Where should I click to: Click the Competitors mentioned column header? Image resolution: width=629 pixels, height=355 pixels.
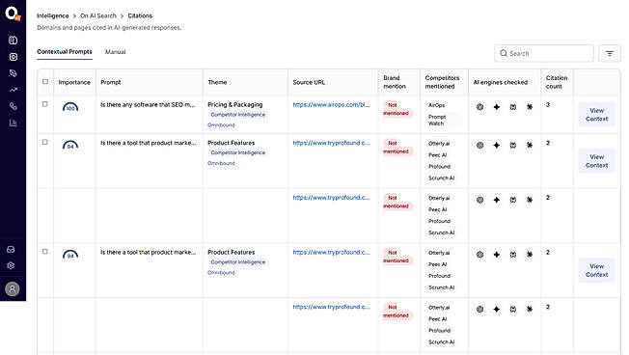(x=442, y=82)
